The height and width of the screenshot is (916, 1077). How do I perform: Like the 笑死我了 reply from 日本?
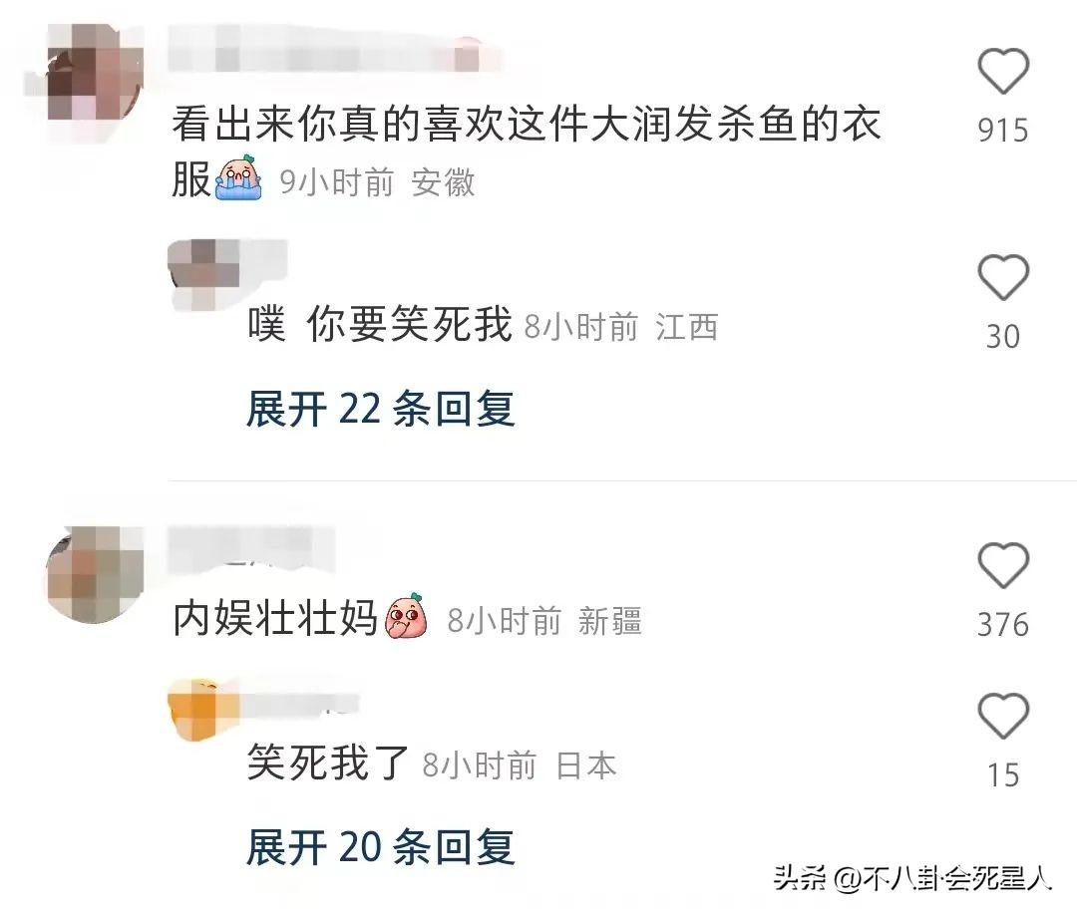click(1003, 716)
